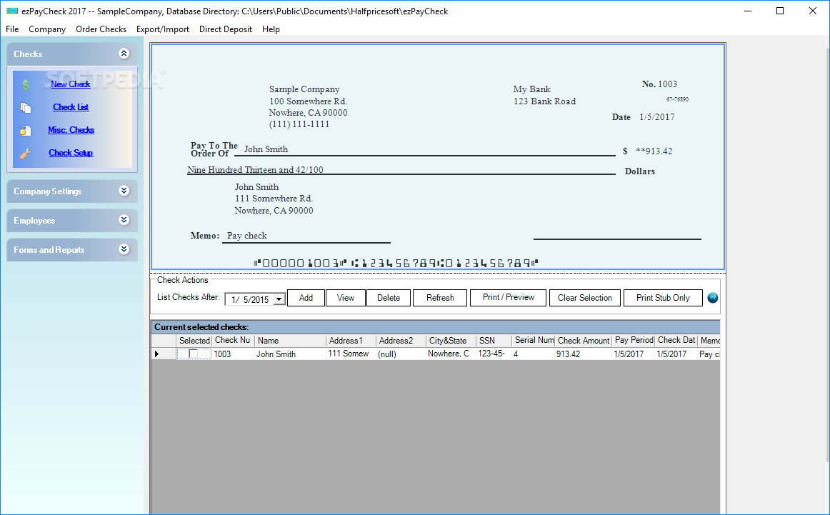Viewport: 830px width, 515px height.
Task: Click the Check Setup wrench icon
Action: (26, 154)
